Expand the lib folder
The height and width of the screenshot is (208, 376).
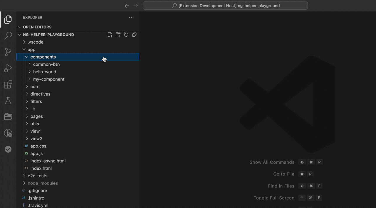click(78, 109)
